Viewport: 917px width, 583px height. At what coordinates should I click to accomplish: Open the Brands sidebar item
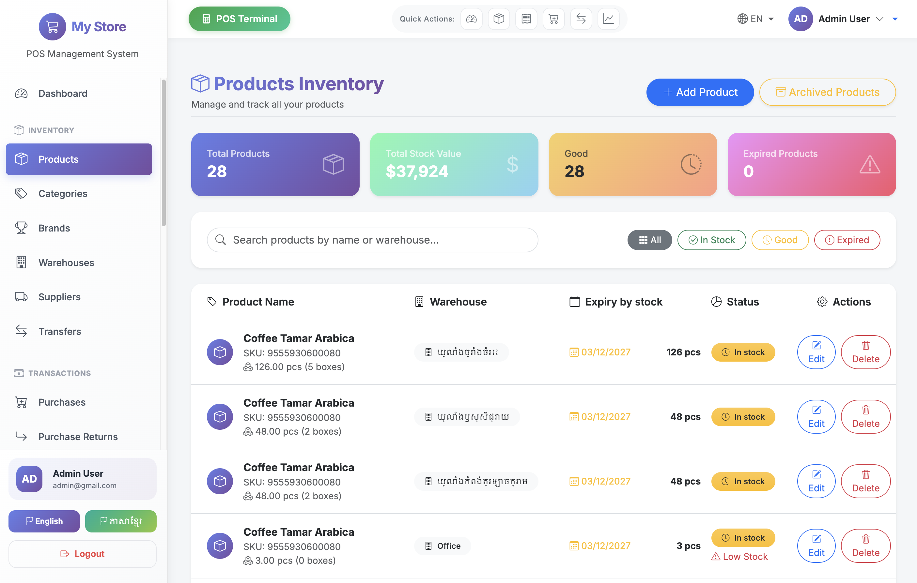[79, 228]
